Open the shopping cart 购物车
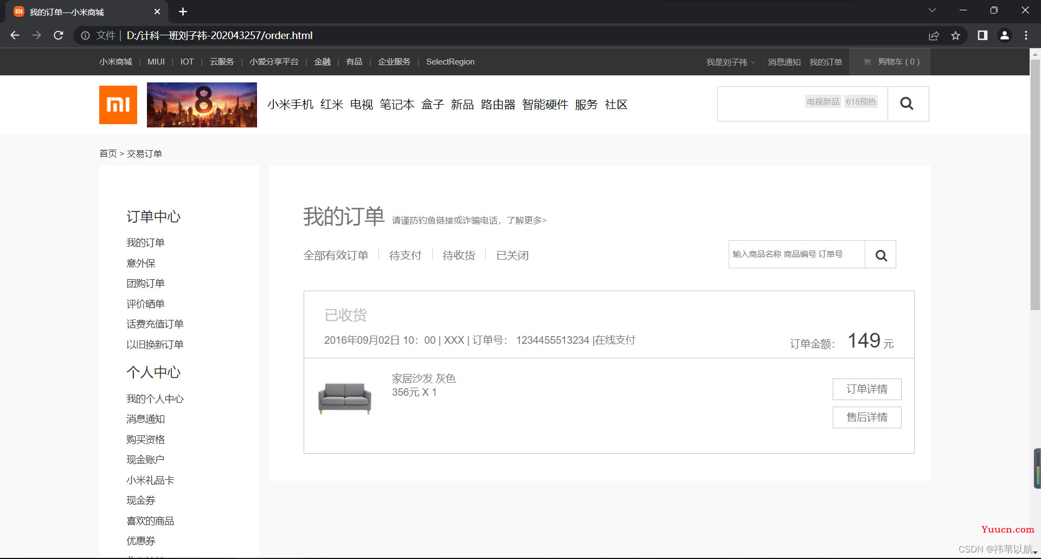Image resolution: width=1041 pixels, height=559 pixels. 891,62
